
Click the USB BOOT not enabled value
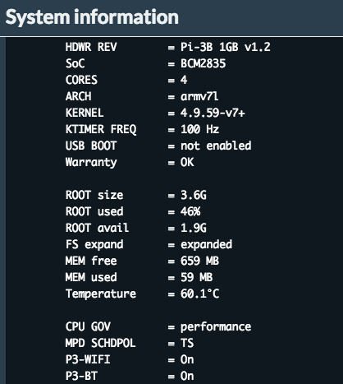click(x=216, y=146)
